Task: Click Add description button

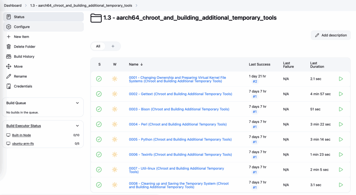Action: [331, 35]
